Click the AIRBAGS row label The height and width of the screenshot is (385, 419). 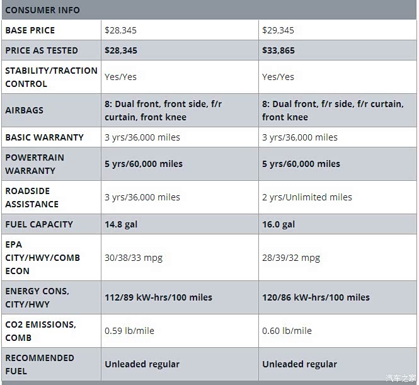tap(25, 110)
